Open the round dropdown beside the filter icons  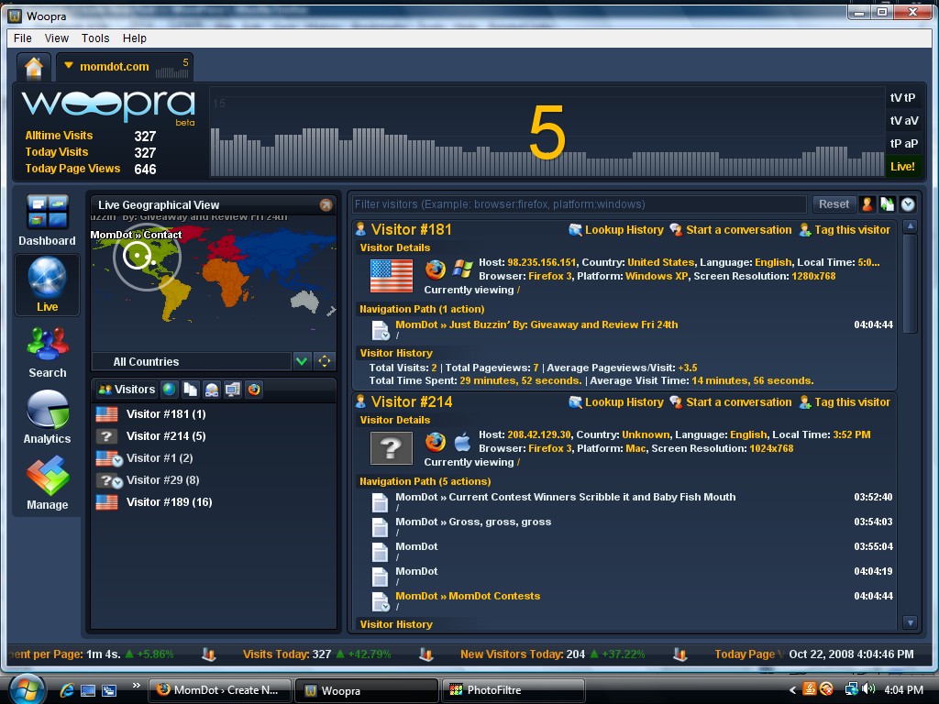coord(908,204)
